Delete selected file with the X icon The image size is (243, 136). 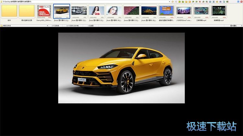pyautogui.click(x=200, y=2)
